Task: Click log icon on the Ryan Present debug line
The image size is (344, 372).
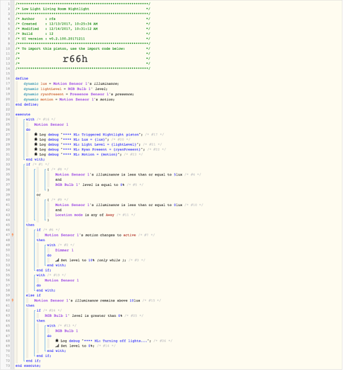Action: [x=36, y=150]
